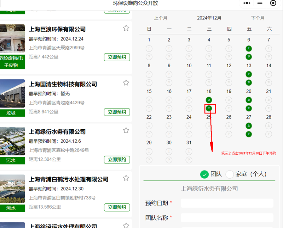
Task: Click address 上海市青浦区天辰路2999号
Action: [x=57, y=48]
